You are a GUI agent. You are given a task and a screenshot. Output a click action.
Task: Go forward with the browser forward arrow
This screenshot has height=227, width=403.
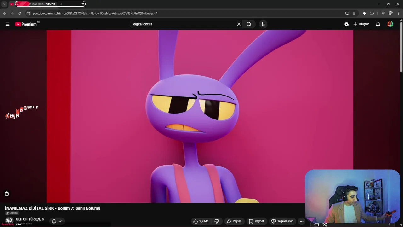(12, 13)
